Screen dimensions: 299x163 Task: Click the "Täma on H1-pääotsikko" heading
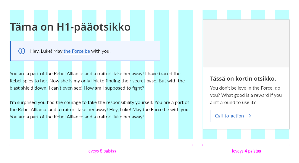[x=70, y=27]
